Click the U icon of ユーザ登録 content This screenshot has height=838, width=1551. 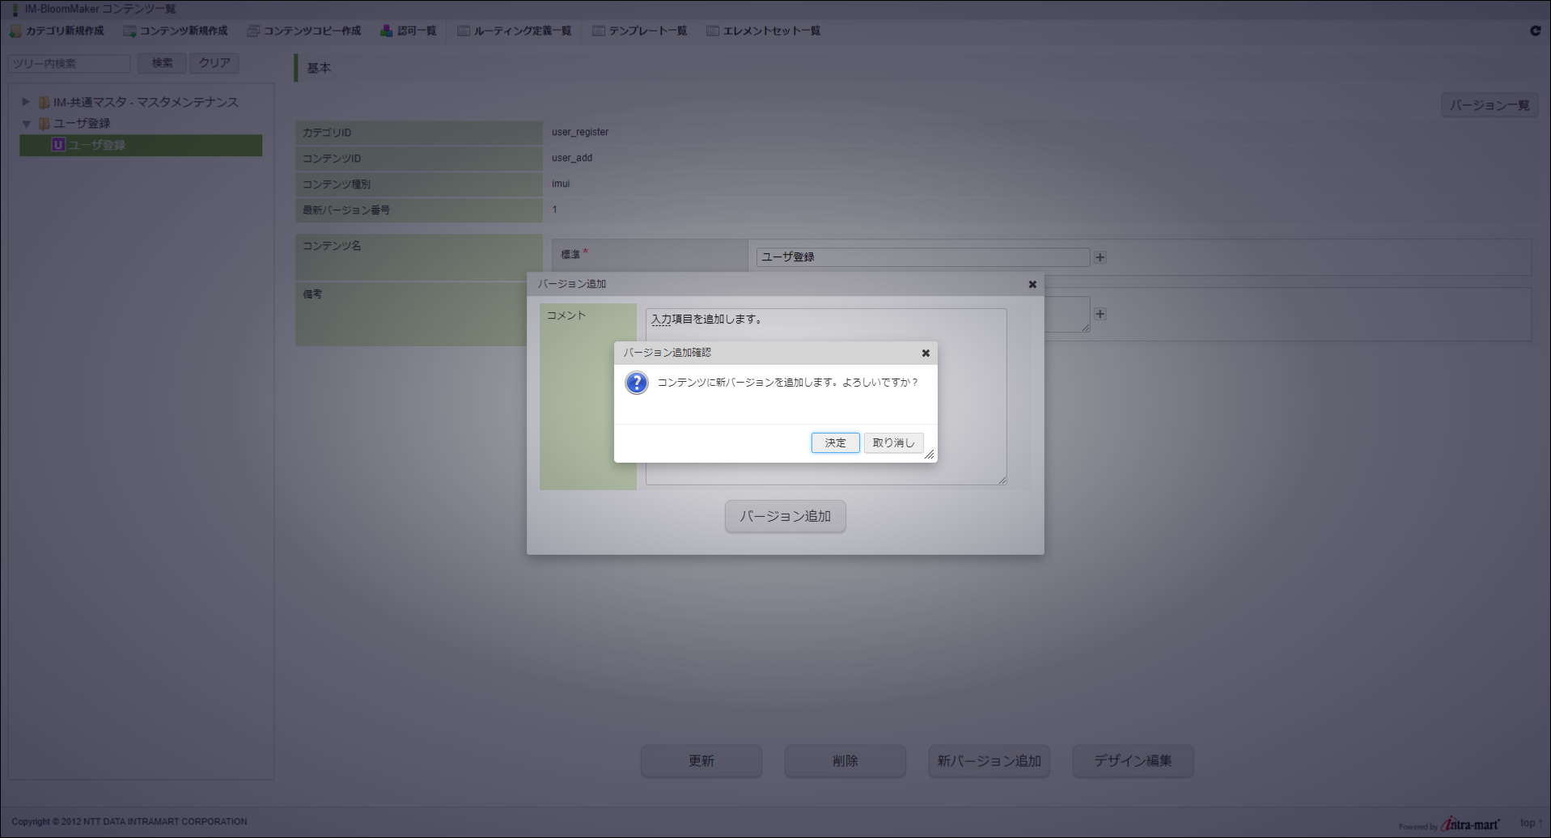point(58,145)
